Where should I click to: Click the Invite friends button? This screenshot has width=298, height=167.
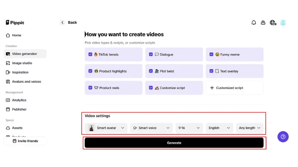pyautogui.click(x=25, y=141)
